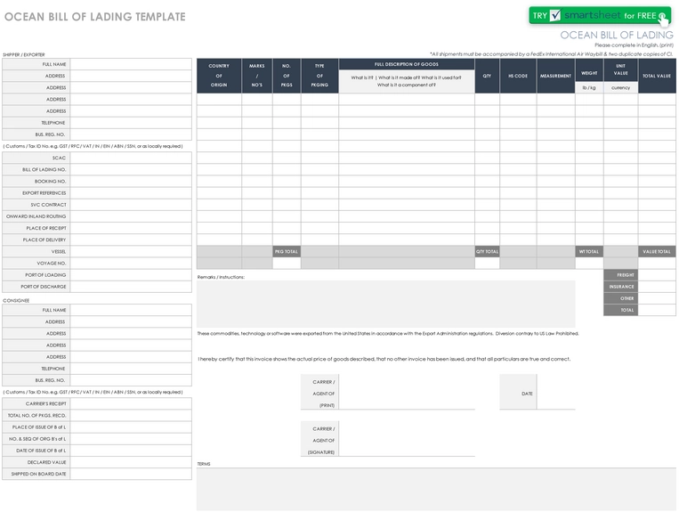679x512 pixels.
Task: Click the Carrier / Agent Of (Print) field
Action: point(407,392)
